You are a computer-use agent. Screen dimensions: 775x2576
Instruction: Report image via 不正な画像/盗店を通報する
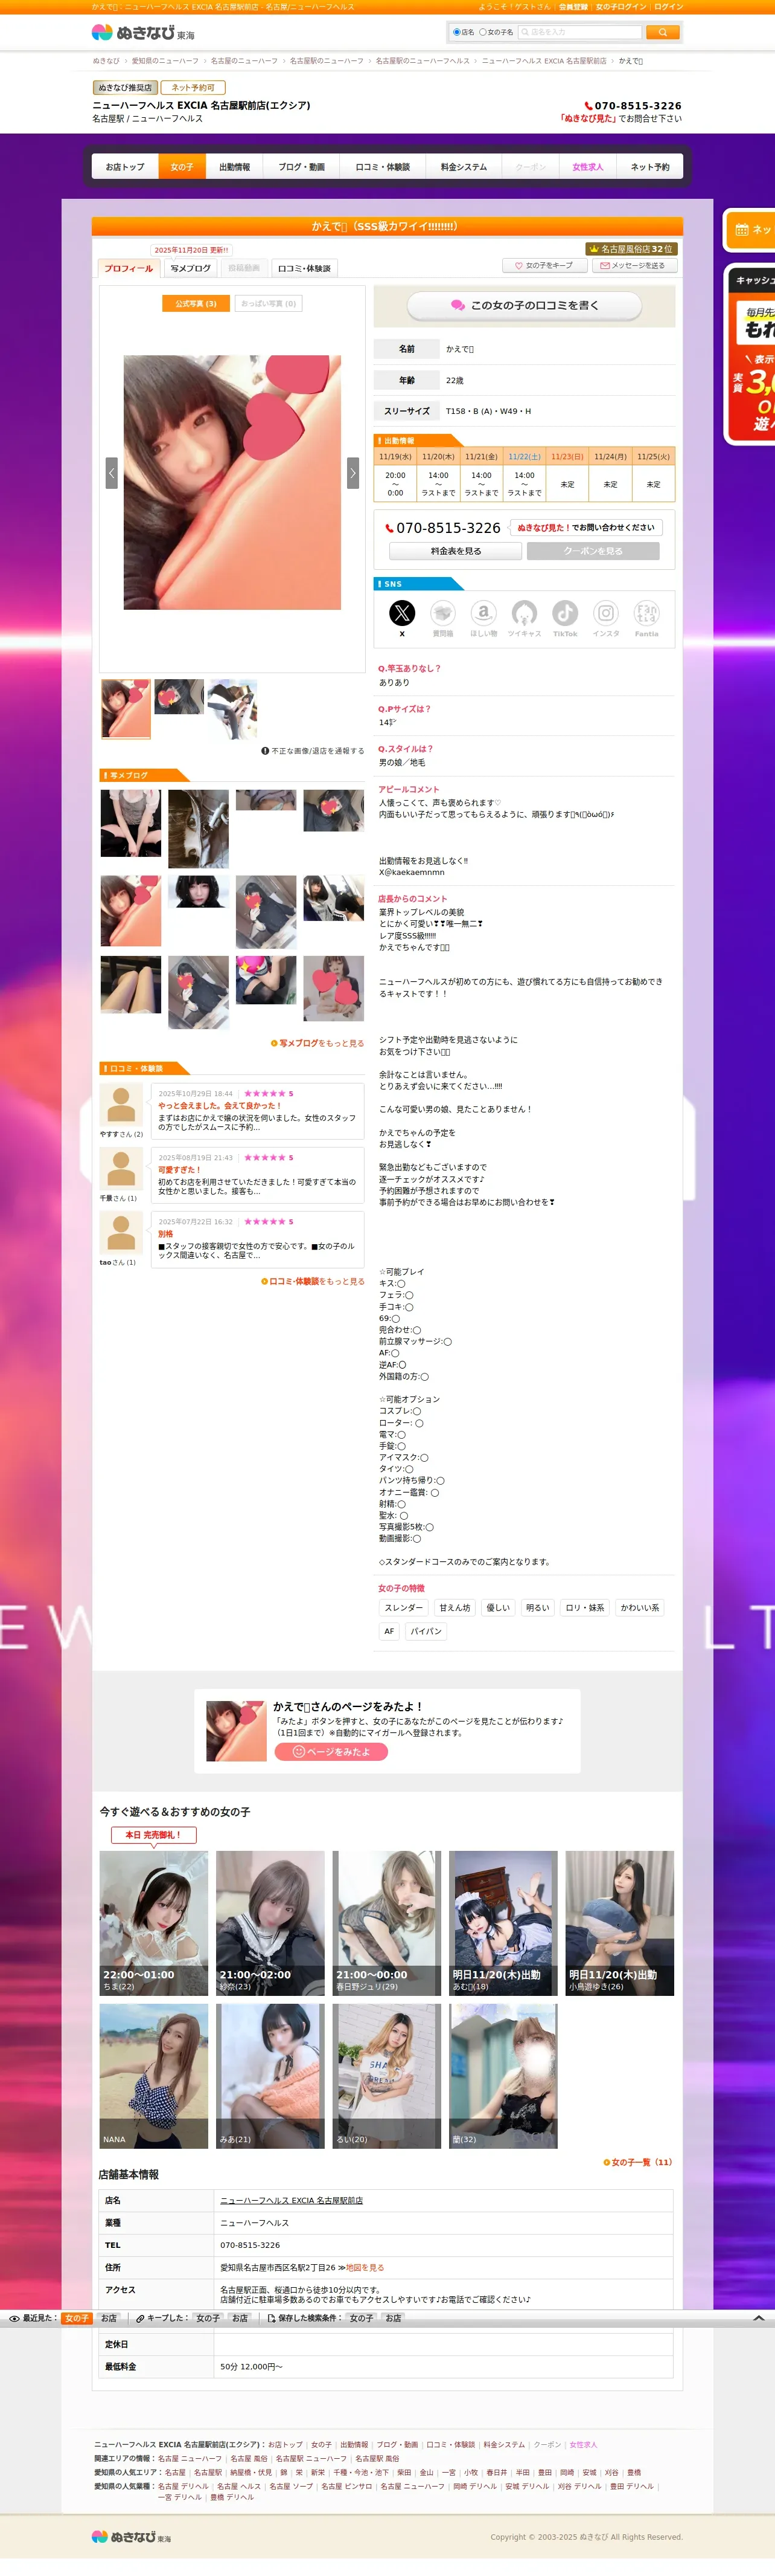click(313, 751)
